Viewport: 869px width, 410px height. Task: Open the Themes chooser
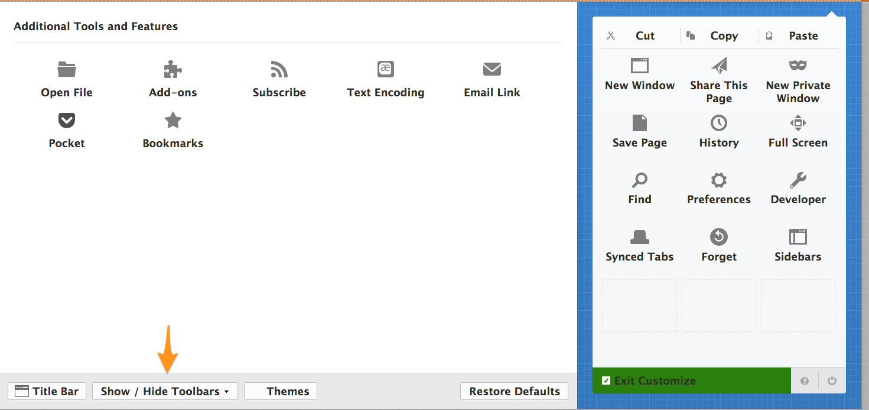(280, 391)
